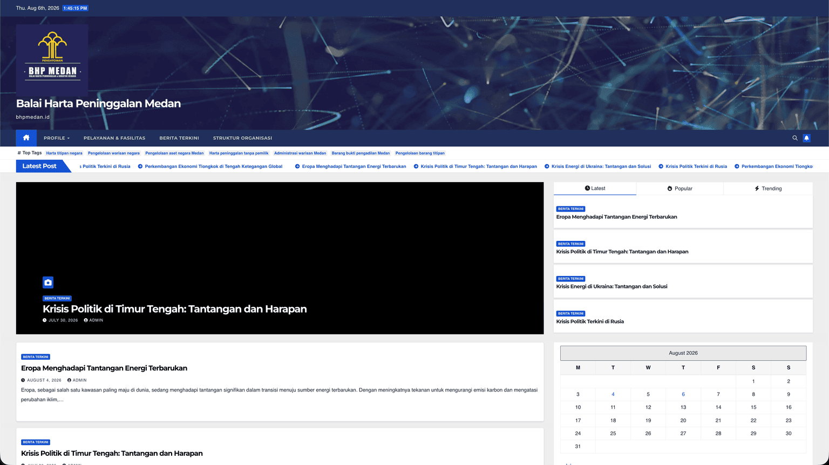The width and height of the screenshot is (829, 465).
Task: Go to the Struktur Organisasi menu item
Action: tap(242, 138)
